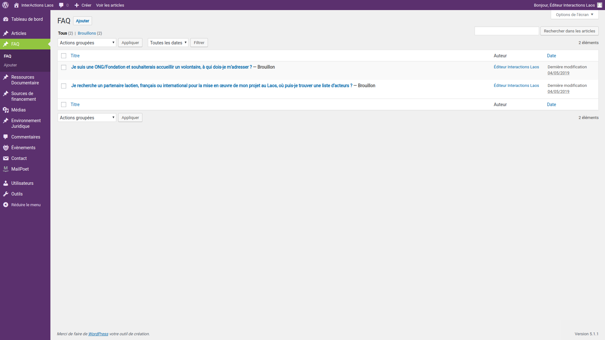Open the comments bubble icon in top bar
Viewport: 605px width, 340px height.
(61, 5)
